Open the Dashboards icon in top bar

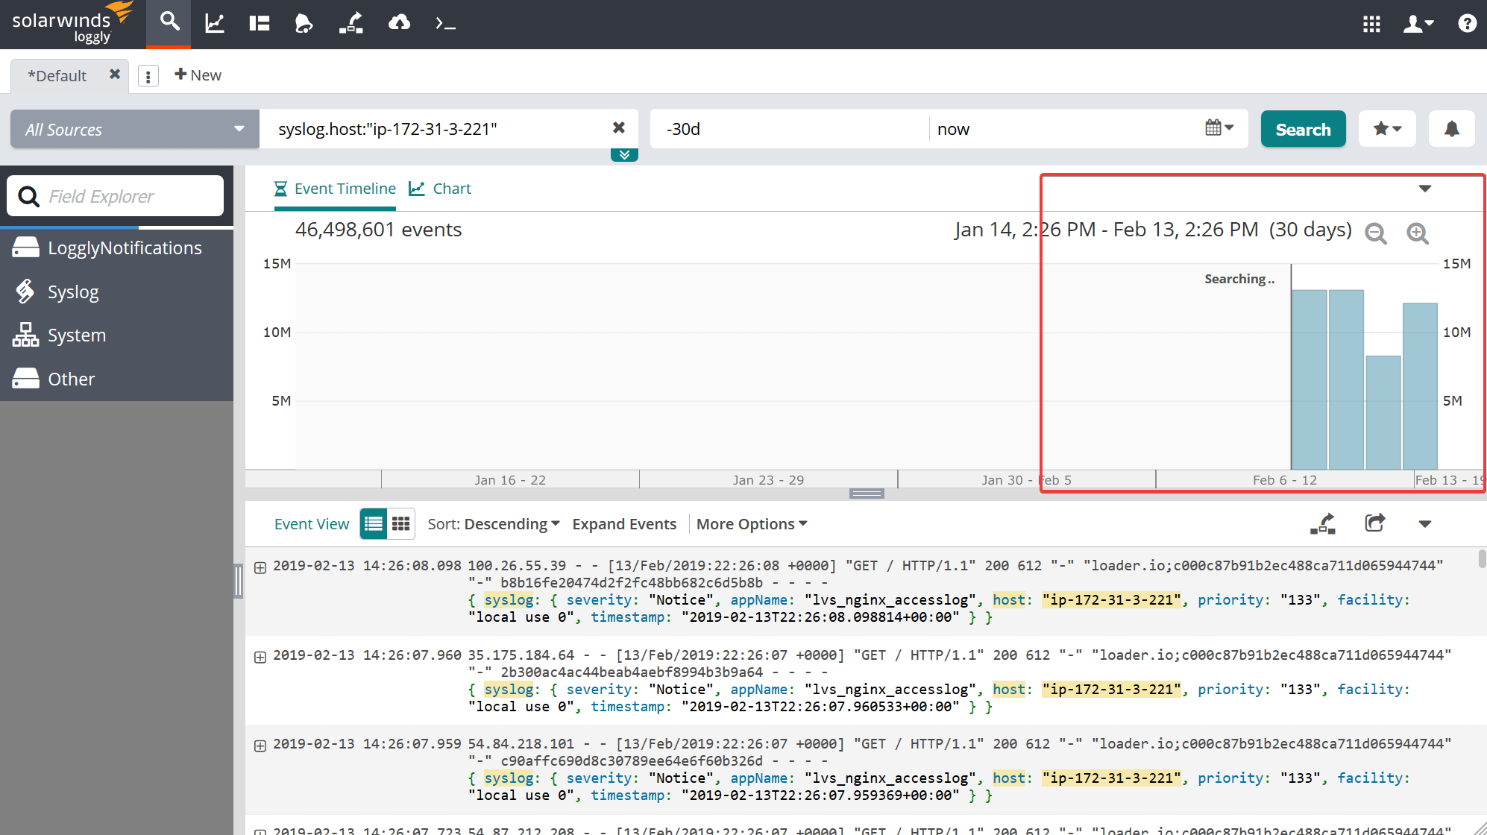259,24
